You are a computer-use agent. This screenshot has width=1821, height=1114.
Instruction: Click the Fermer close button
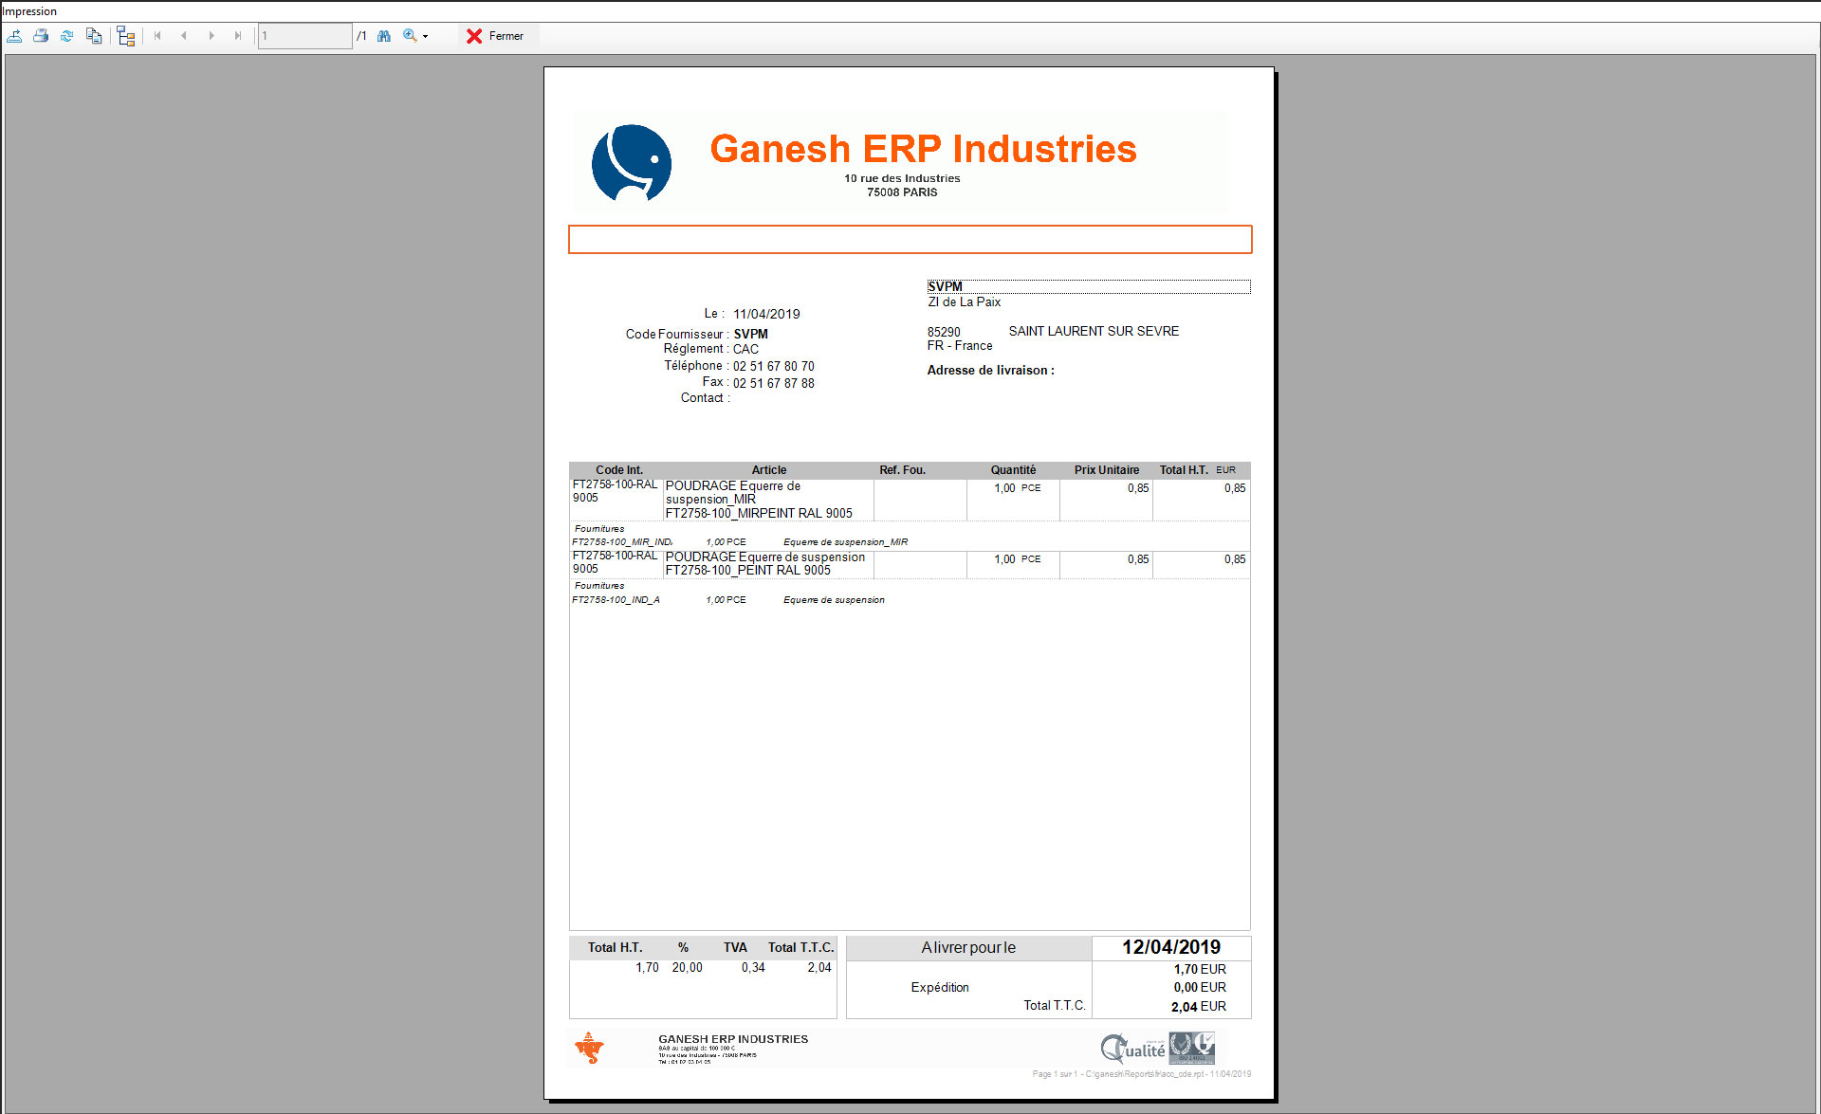pos(495,36)
